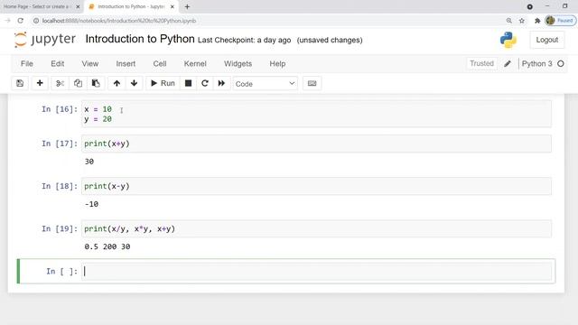Select the In [19] prompt label
578x325 pixels.
[60, 228]
